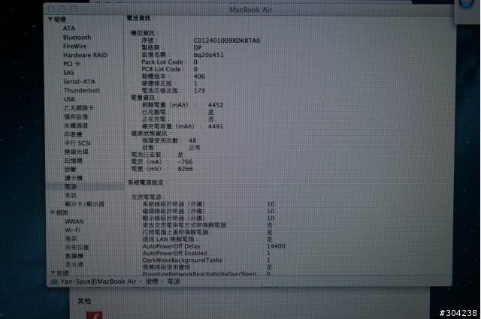Select ATA in the sidebar
Viewport: 481px width, 319px height.
(x=69, y=29)
